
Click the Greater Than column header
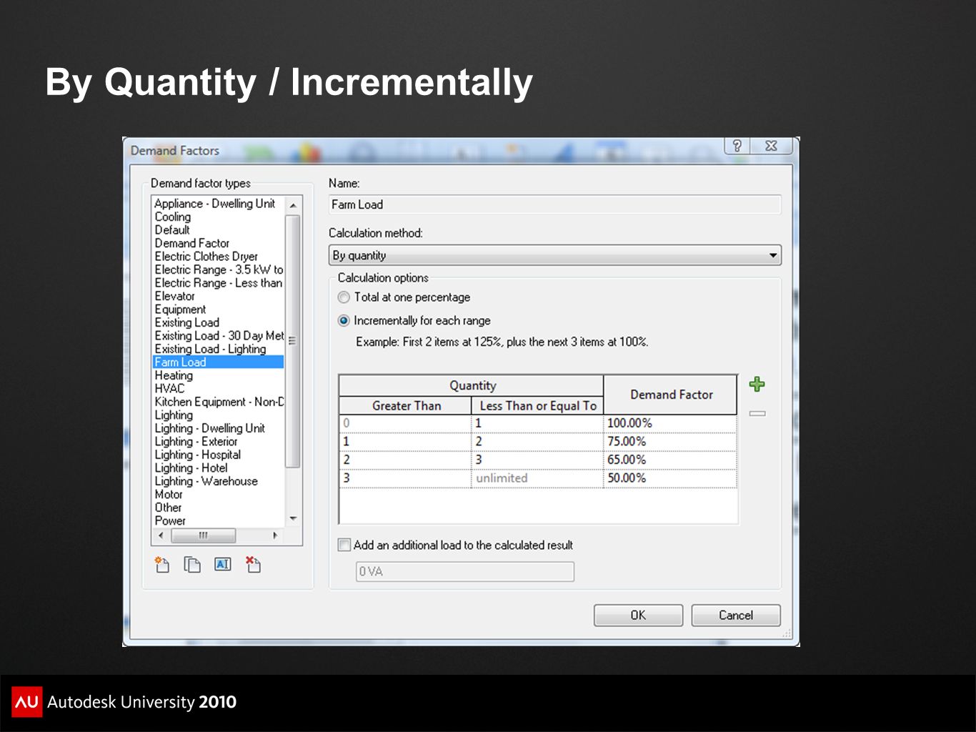[406, 405]
